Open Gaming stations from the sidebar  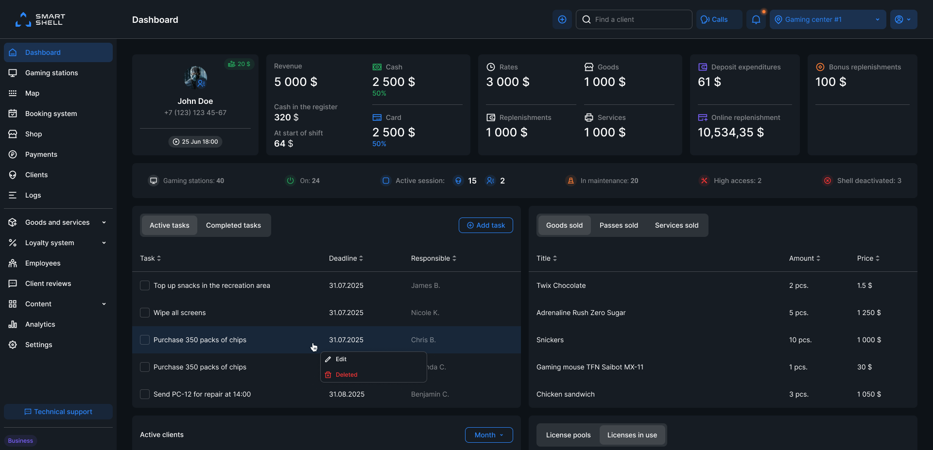coord(52,73)
